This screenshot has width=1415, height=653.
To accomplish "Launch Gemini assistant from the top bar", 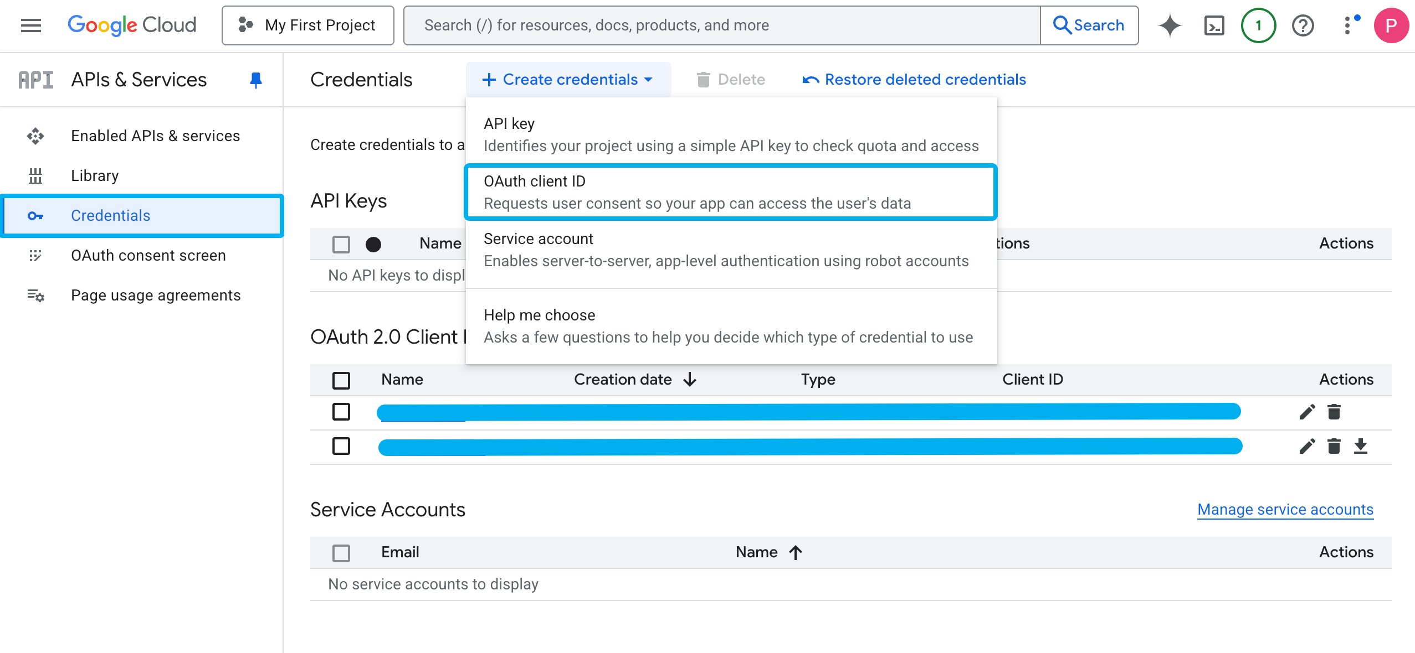I will [x=1169, y=25].
